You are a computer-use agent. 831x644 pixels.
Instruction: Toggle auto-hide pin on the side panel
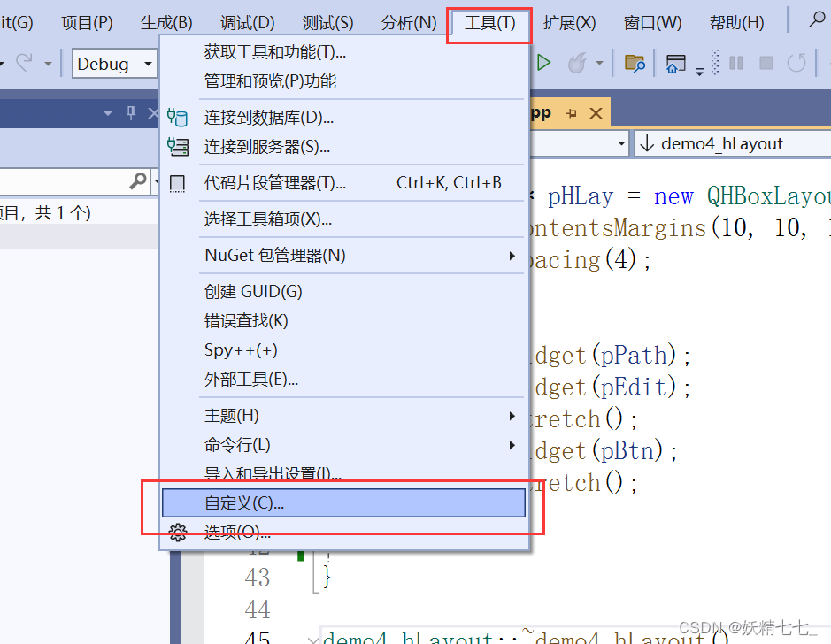pyautogui.click(x=131, y=112)
